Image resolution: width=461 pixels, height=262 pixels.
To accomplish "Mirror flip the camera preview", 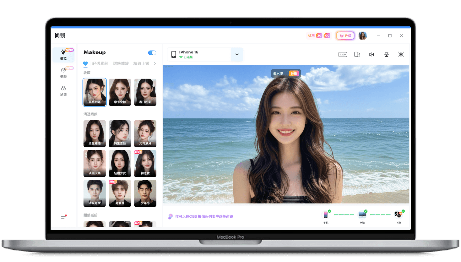I will (372, 54).
